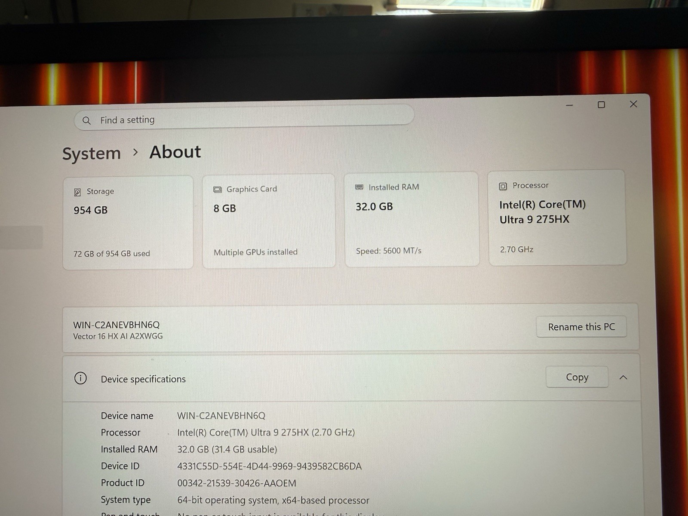Select PC name WIN-C2ANEVBHN6Q at top
The image size is (688, 516).
[x=116, y=325]
